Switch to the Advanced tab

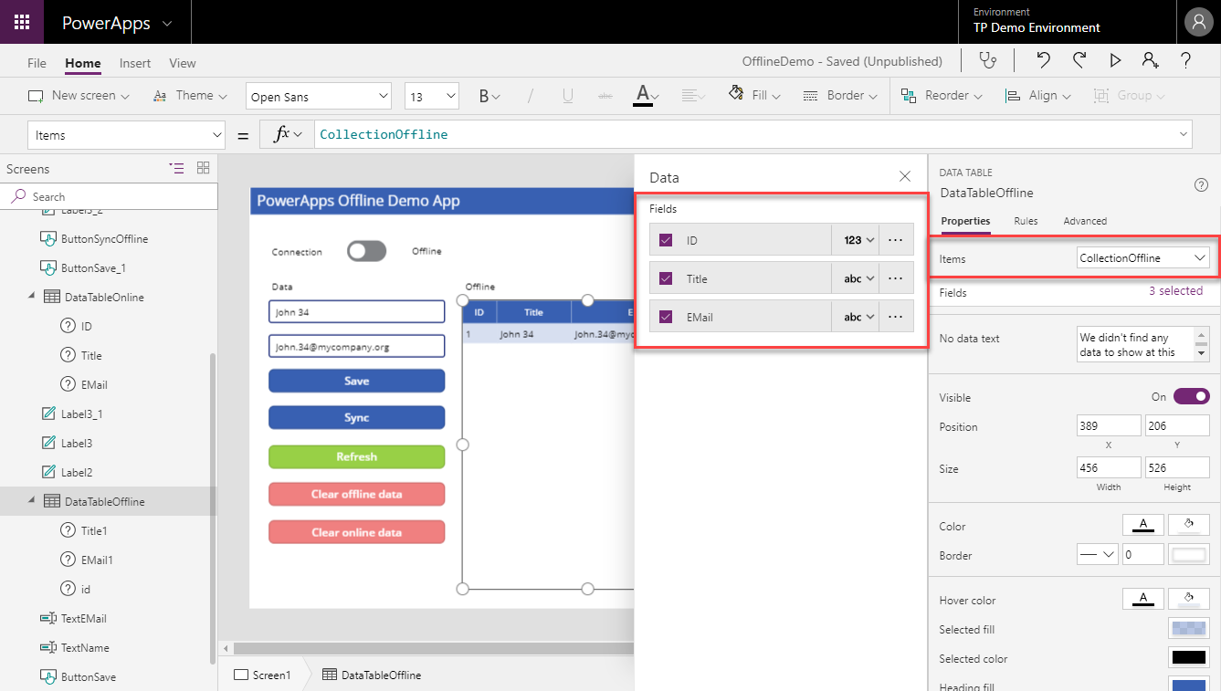(1085, 221)
